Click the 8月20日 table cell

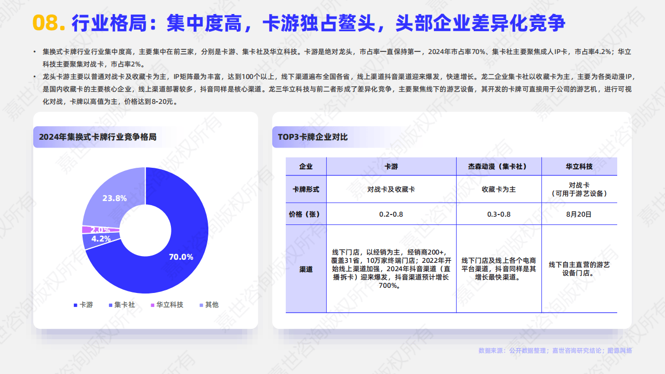pyautogui.click(x=578, y=213)
